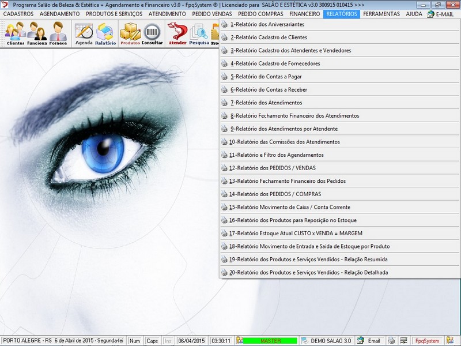
Task: Open the Agenda calendar icon
Action: [x=84, y=33]
